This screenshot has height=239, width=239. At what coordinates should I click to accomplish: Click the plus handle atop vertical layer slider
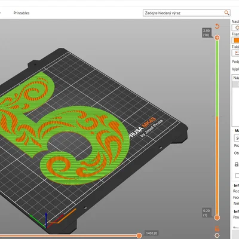[217, 38]
